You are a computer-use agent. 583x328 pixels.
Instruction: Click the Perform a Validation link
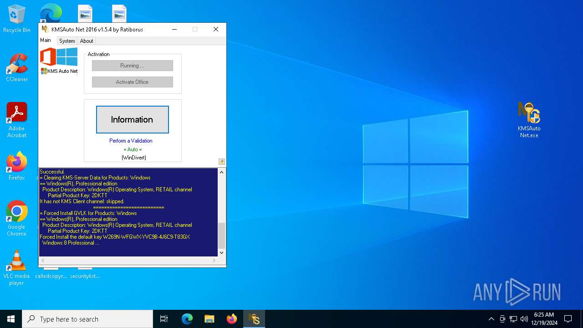(x=131, y=141)
